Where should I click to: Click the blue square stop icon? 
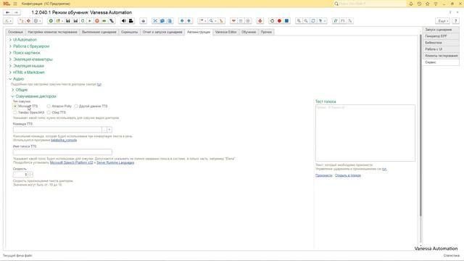[x=286, y=21]
